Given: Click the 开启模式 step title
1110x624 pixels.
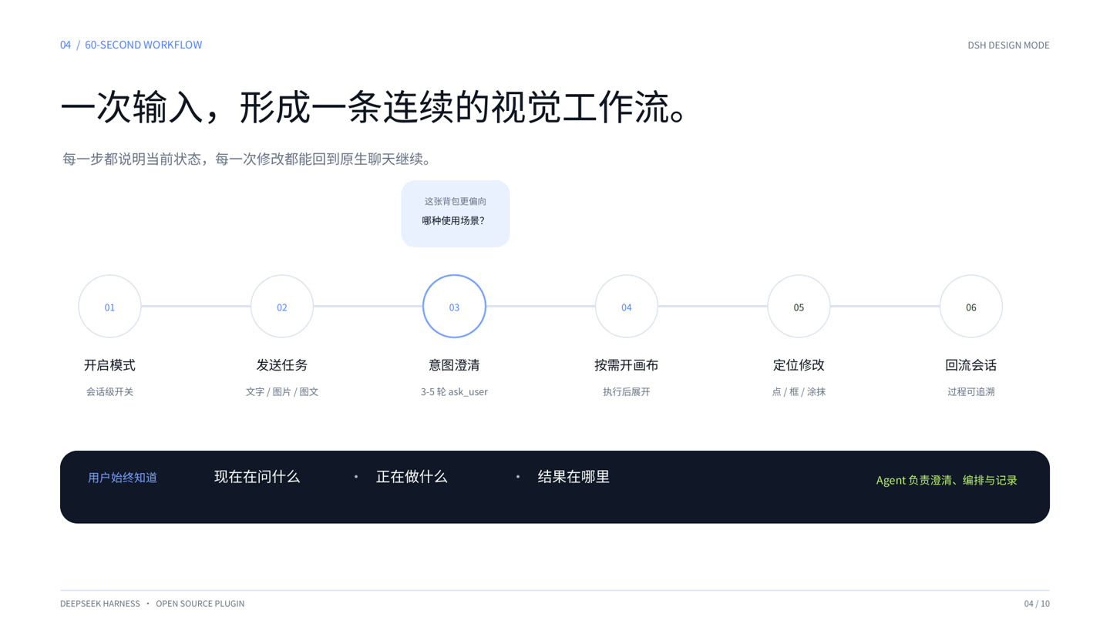Looking at the screenshot, I should (x=109, y=365).
